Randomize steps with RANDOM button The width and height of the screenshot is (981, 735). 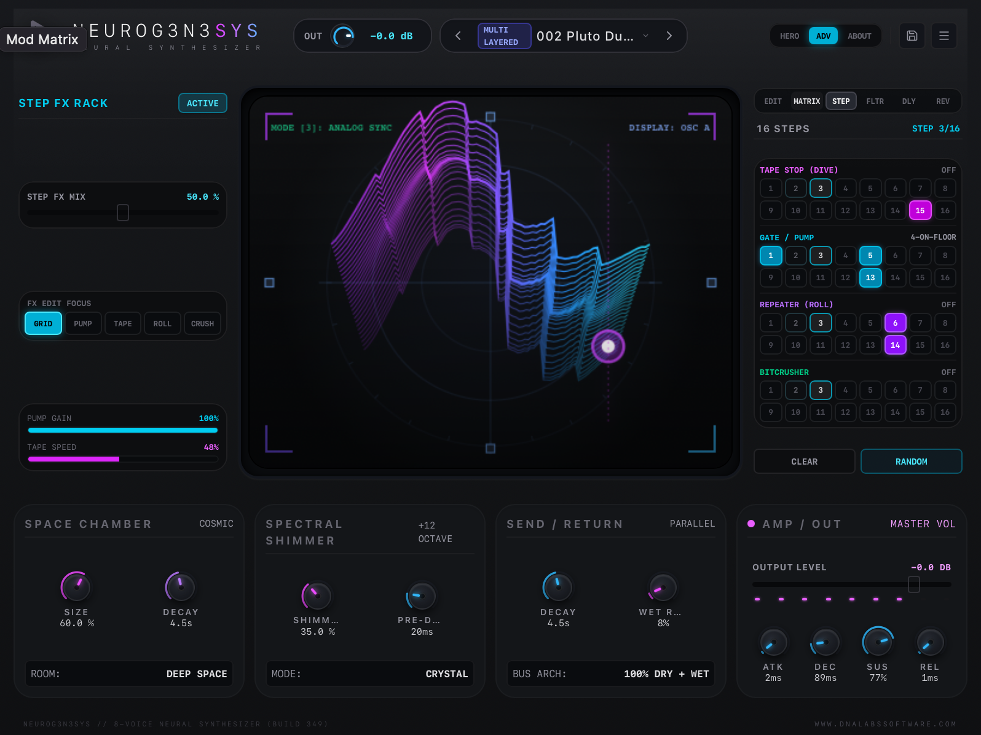(x=911, y=462)
